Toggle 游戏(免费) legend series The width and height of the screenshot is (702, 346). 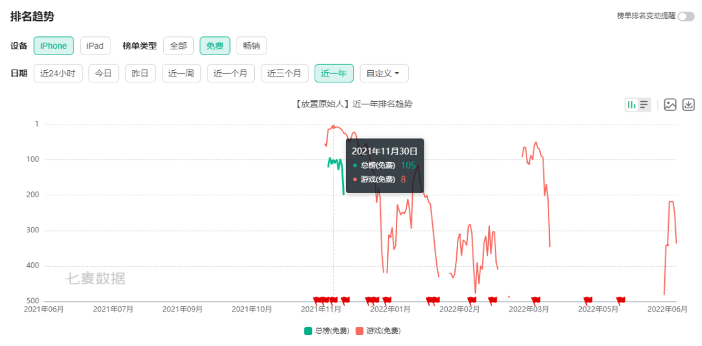point(378,331)
